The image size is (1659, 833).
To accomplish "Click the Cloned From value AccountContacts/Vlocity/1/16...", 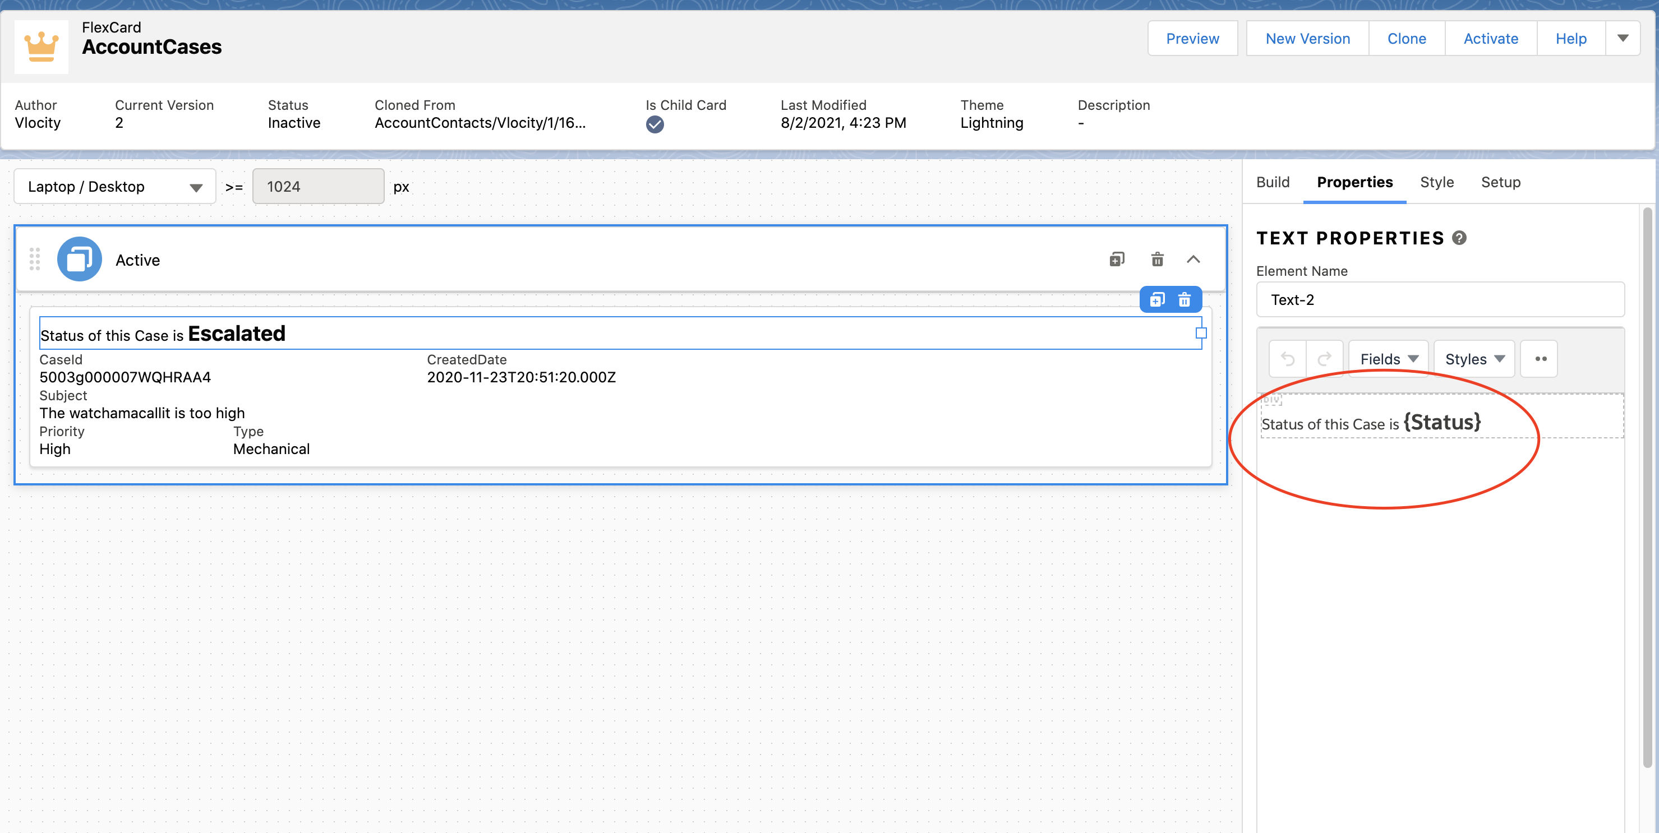I will point(480,123).
